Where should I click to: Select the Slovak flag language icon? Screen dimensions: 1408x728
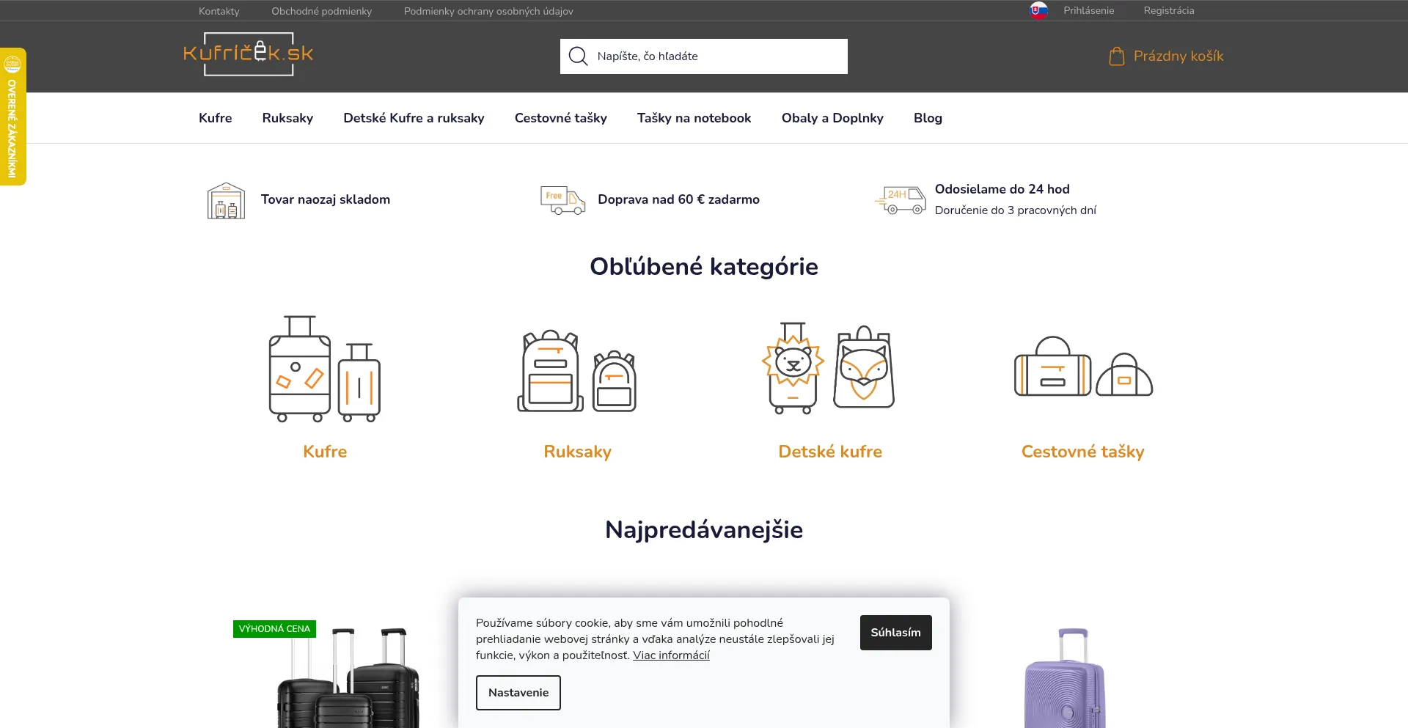pos(1038,11)
